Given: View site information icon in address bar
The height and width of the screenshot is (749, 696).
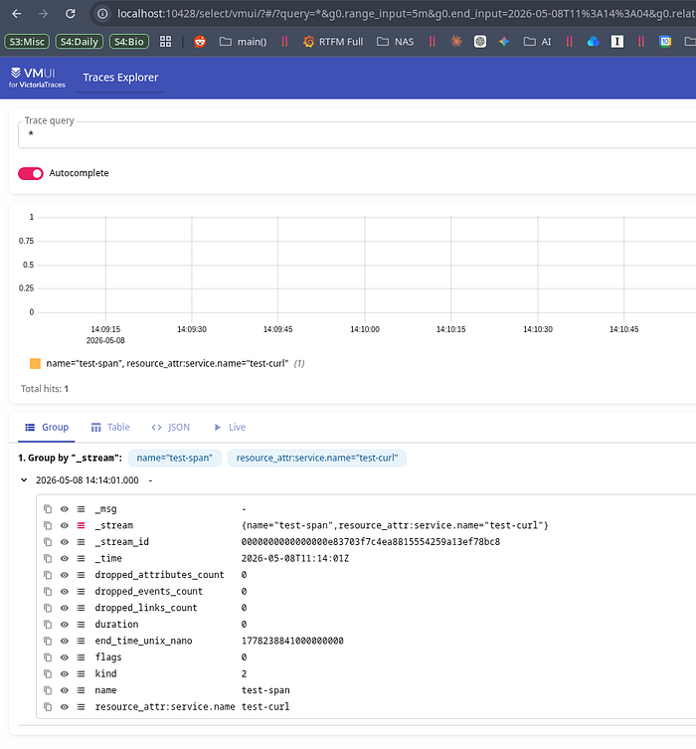Looking at the screenshot, I should 102,13.
